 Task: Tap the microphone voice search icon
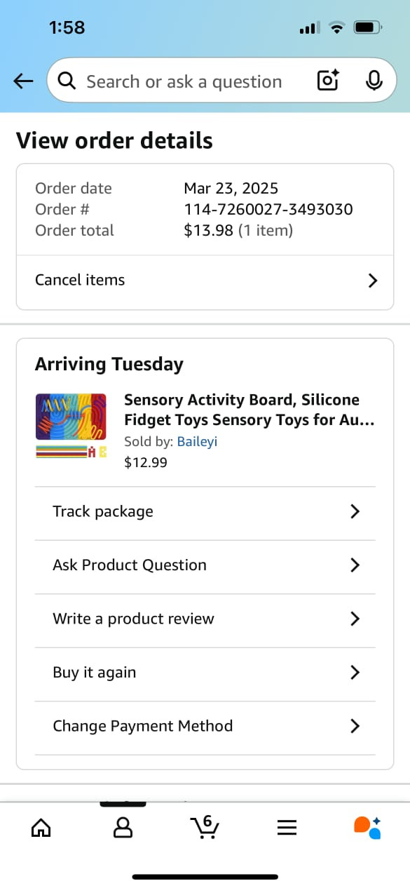pyautogui.click(x=374, y=81)
